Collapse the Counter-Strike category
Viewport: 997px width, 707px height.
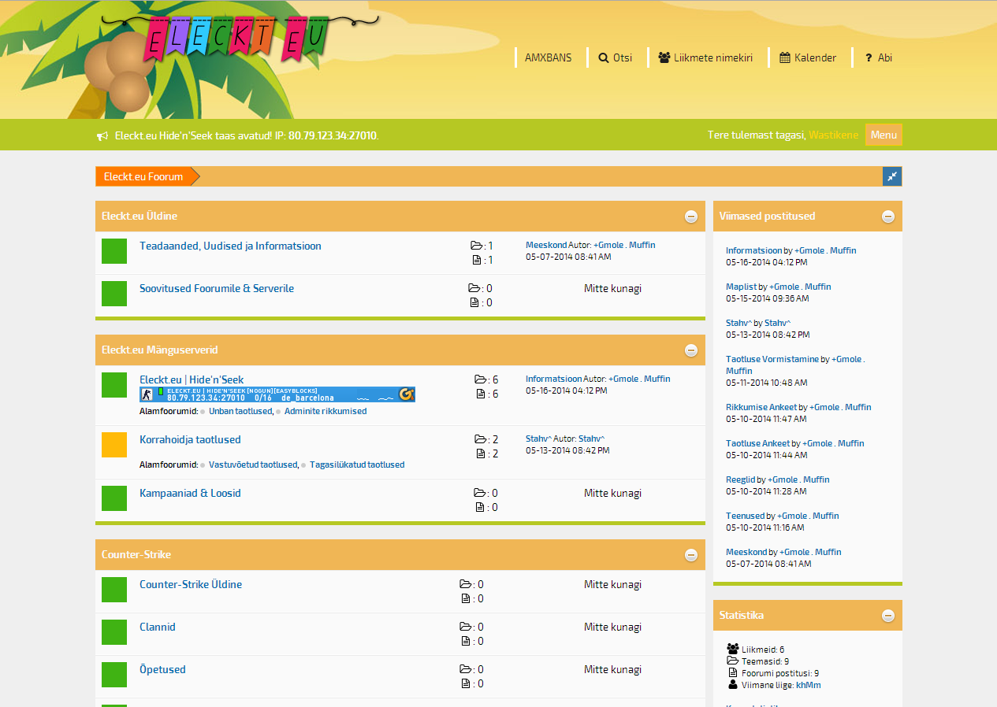click(691, 555)
